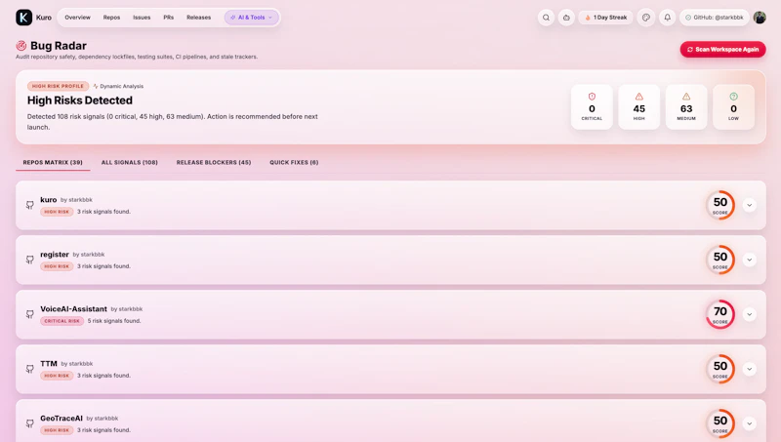Click the GitHub icon beside kuro repo
Image resolution: width=781 pixels, height=442 pixels.
pyautogui.click(x=30, y=205)
